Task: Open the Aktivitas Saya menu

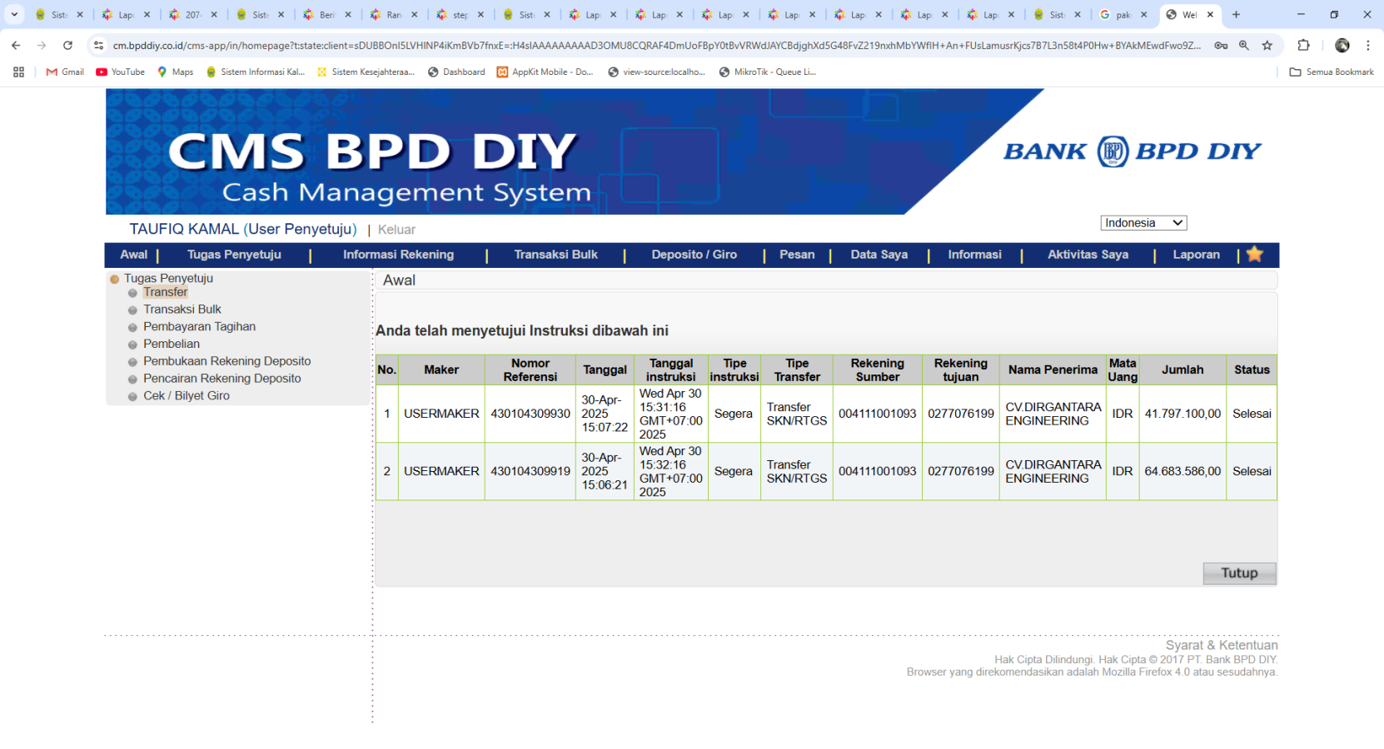Action: click(1088, 255)
